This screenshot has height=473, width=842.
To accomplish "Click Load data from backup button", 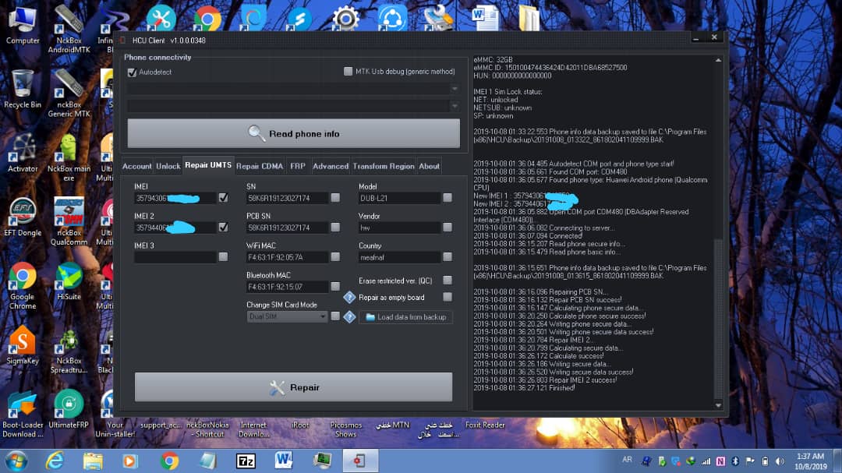I will pyautogui.click(x=406, y=317).
